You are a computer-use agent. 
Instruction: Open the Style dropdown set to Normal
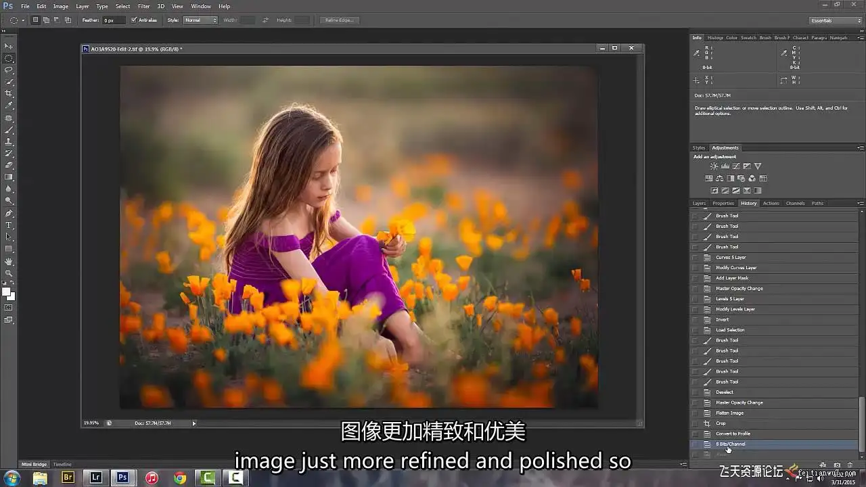[201, 20]
